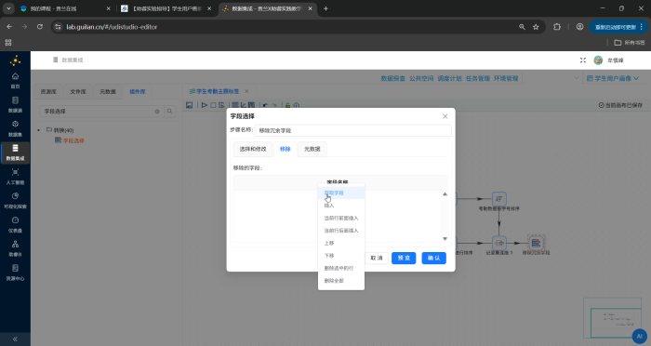
Task: Confirm the dialog with 确认
Action: click(434, 258)
